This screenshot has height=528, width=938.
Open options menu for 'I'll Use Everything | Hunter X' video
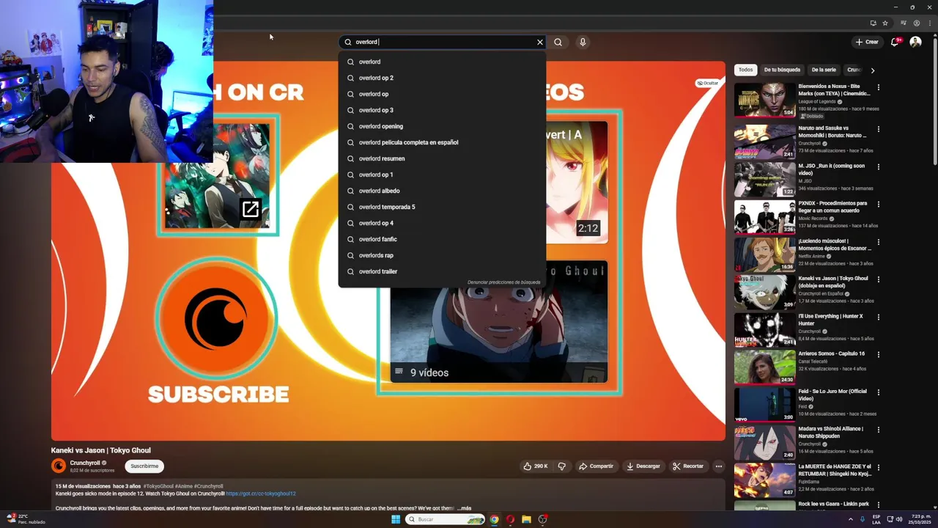[878, 317]
